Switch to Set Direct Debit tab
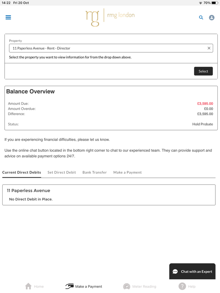Viewport: 220px width, 293px height. tap(62, 172)
